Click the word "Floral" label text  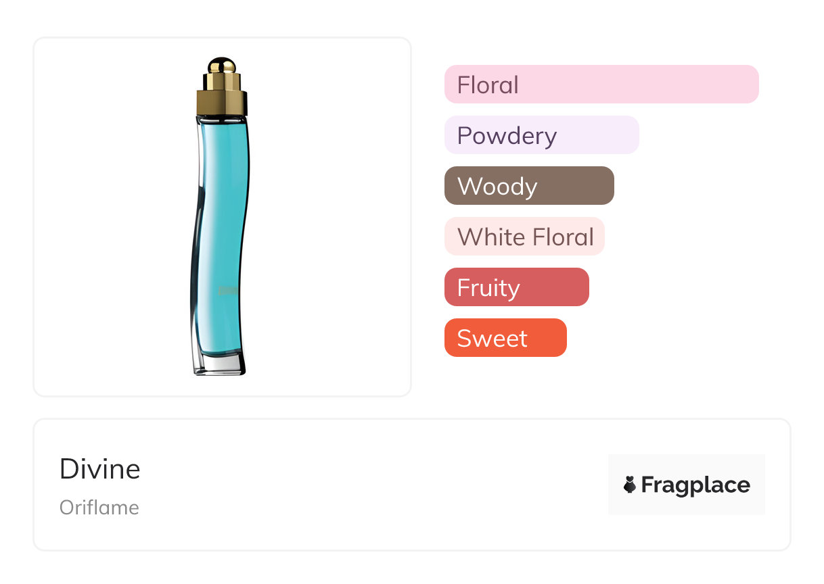488,85
